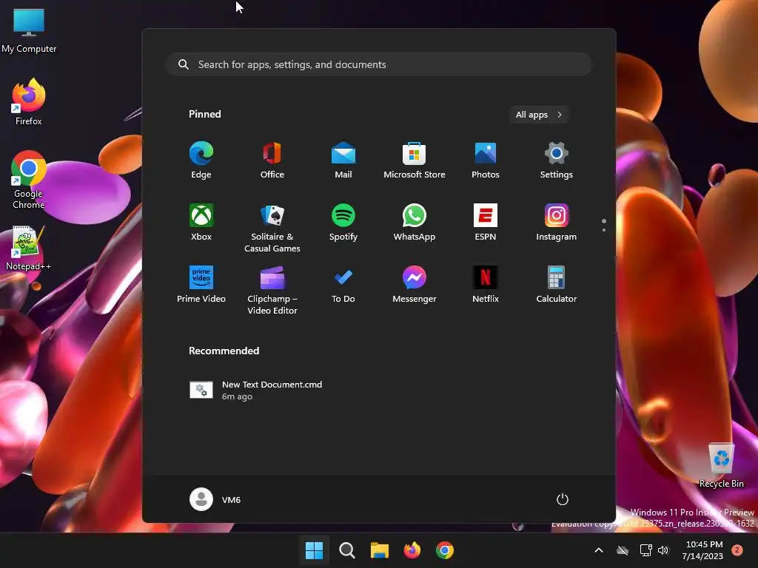Click the Start button on the taskbar
Viewport: 758px width, 568px height.
coord(314,550)
